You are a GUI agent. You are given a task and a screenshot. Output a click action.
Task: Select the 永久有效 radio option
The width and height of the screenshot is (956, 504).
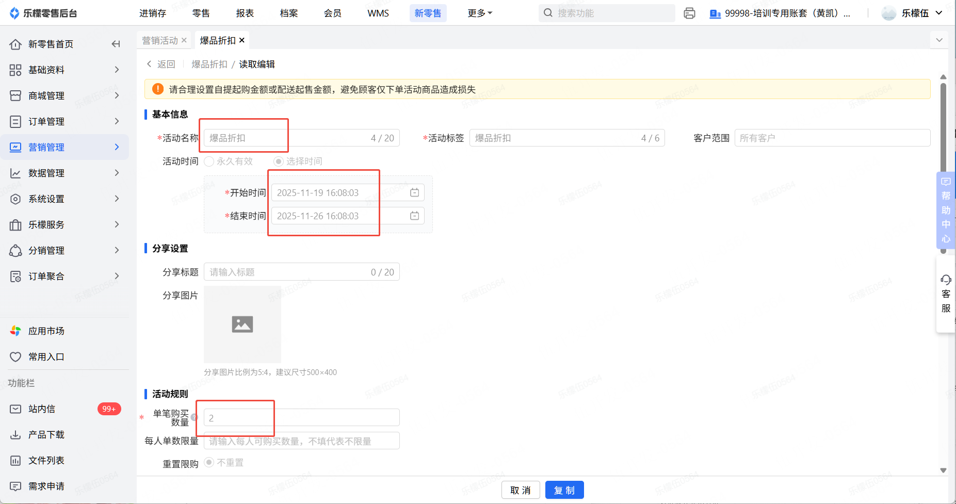[x=209, y=161]
